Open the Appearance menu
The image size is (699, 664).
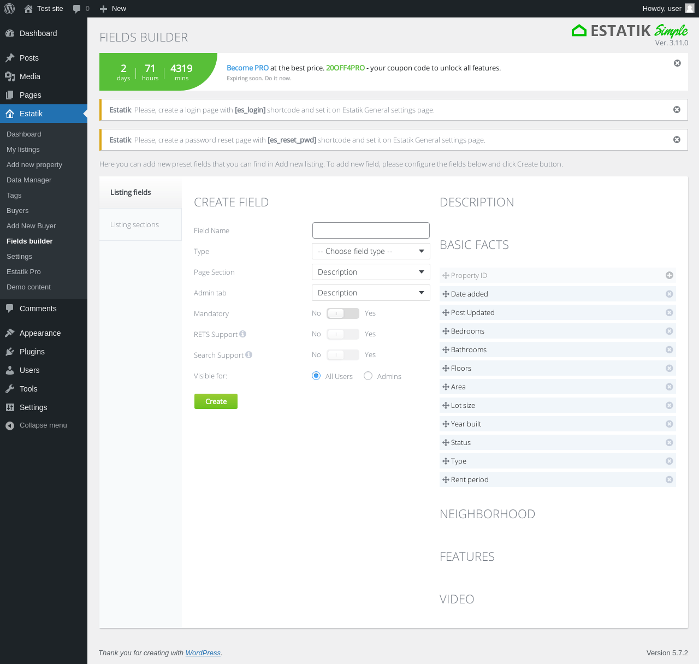click(x=44, y=333)
